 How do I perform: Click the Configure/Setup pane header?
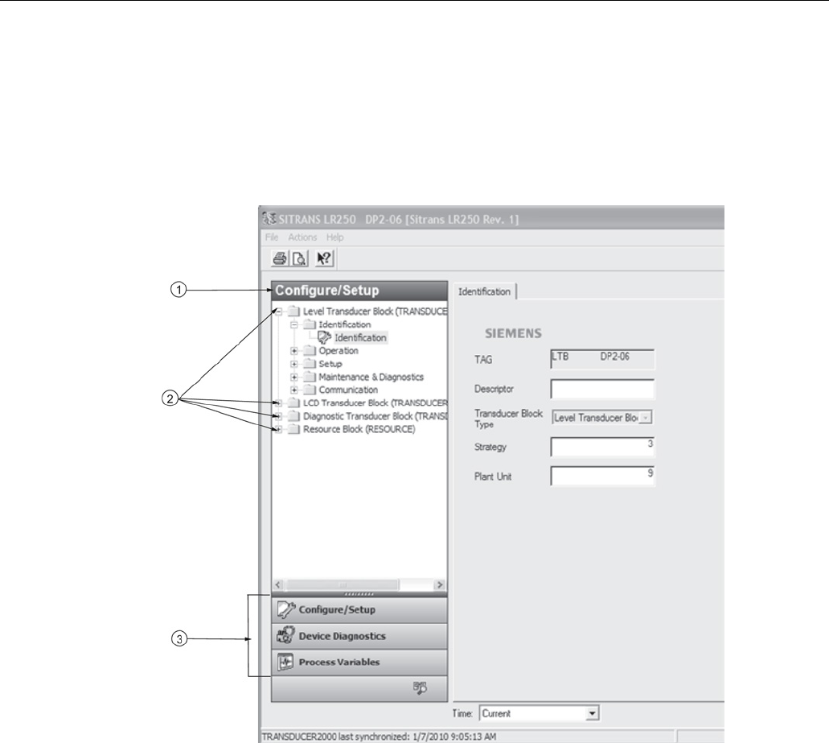point(359,290)
